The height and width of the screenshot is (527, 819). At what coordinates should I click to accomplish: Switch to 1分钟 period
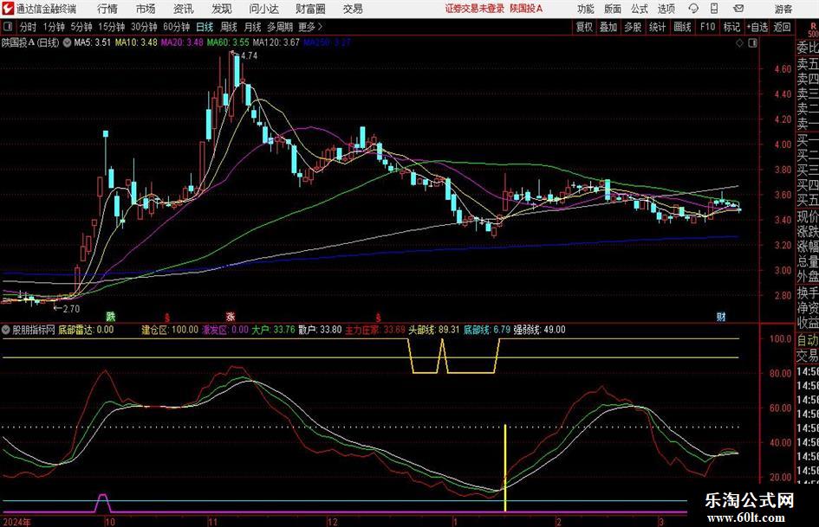[53, 27]
